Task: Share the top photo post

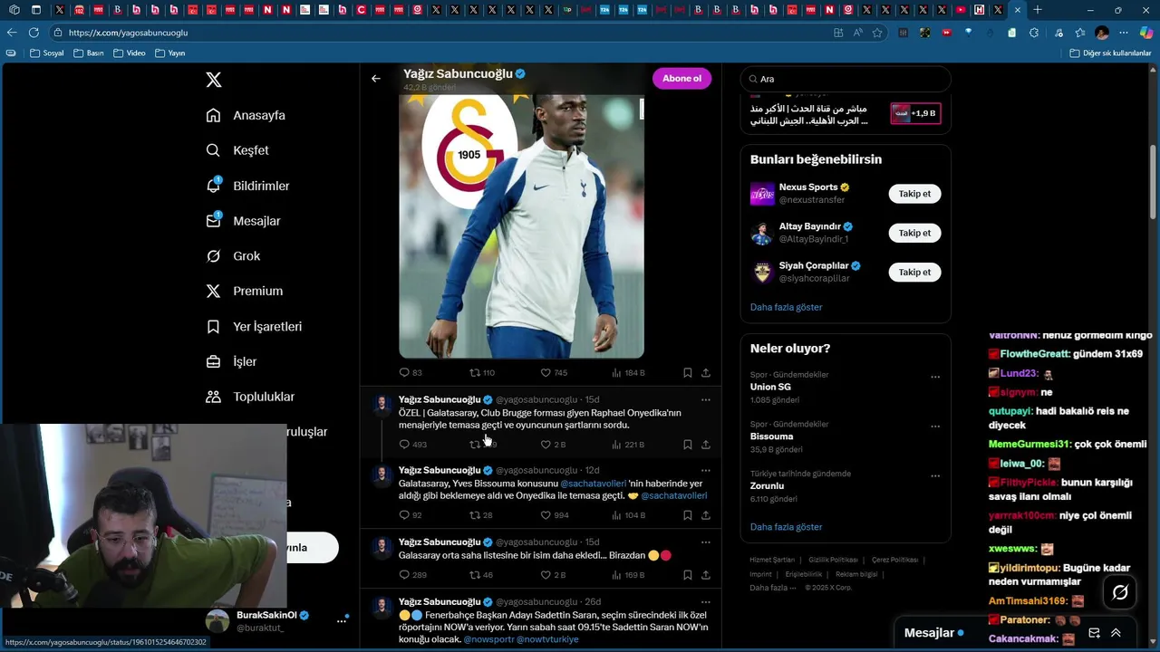Action: 706,372
